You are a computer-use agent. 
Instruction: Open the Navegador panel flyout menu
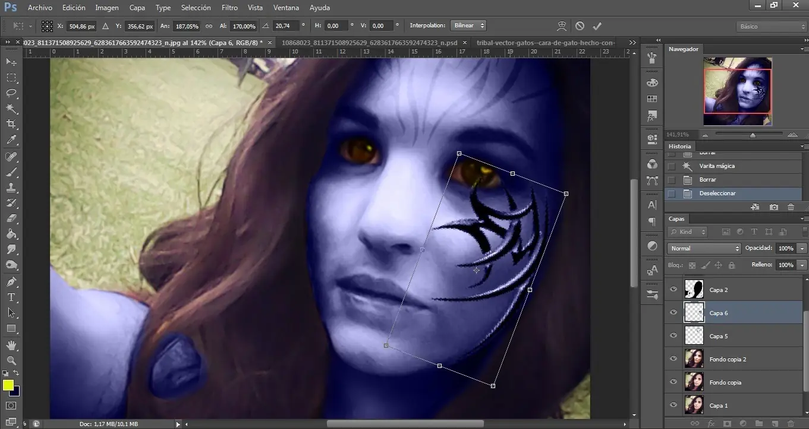pyautogui.click(x=804, y=49)
